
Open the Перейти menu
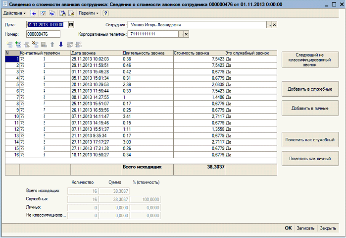[88, 13]
